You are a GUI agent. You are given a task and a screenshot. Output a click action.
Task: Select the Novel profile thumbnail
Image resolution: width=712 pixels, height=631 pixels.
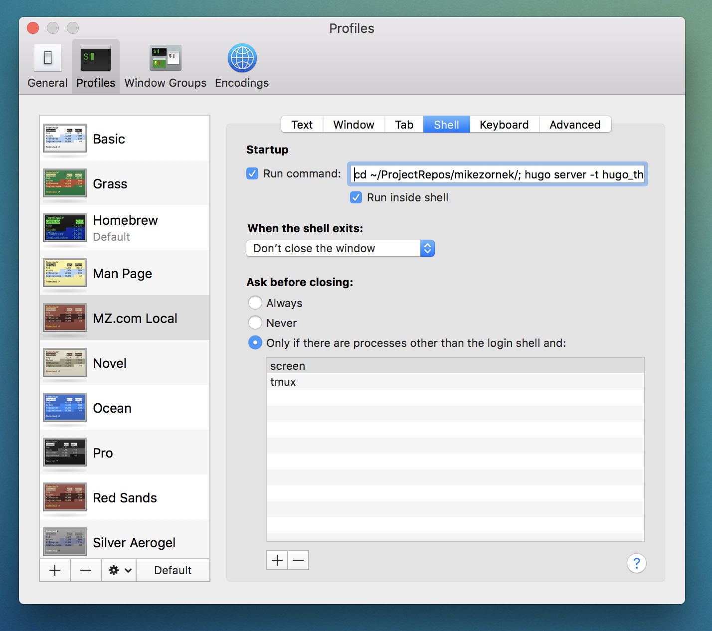coord(65,362)
